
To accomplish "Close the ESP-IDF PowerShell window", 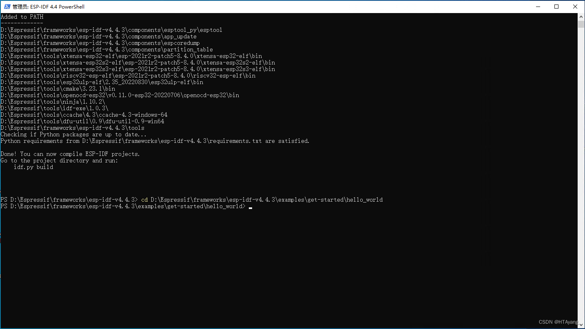I will (575, 7).
